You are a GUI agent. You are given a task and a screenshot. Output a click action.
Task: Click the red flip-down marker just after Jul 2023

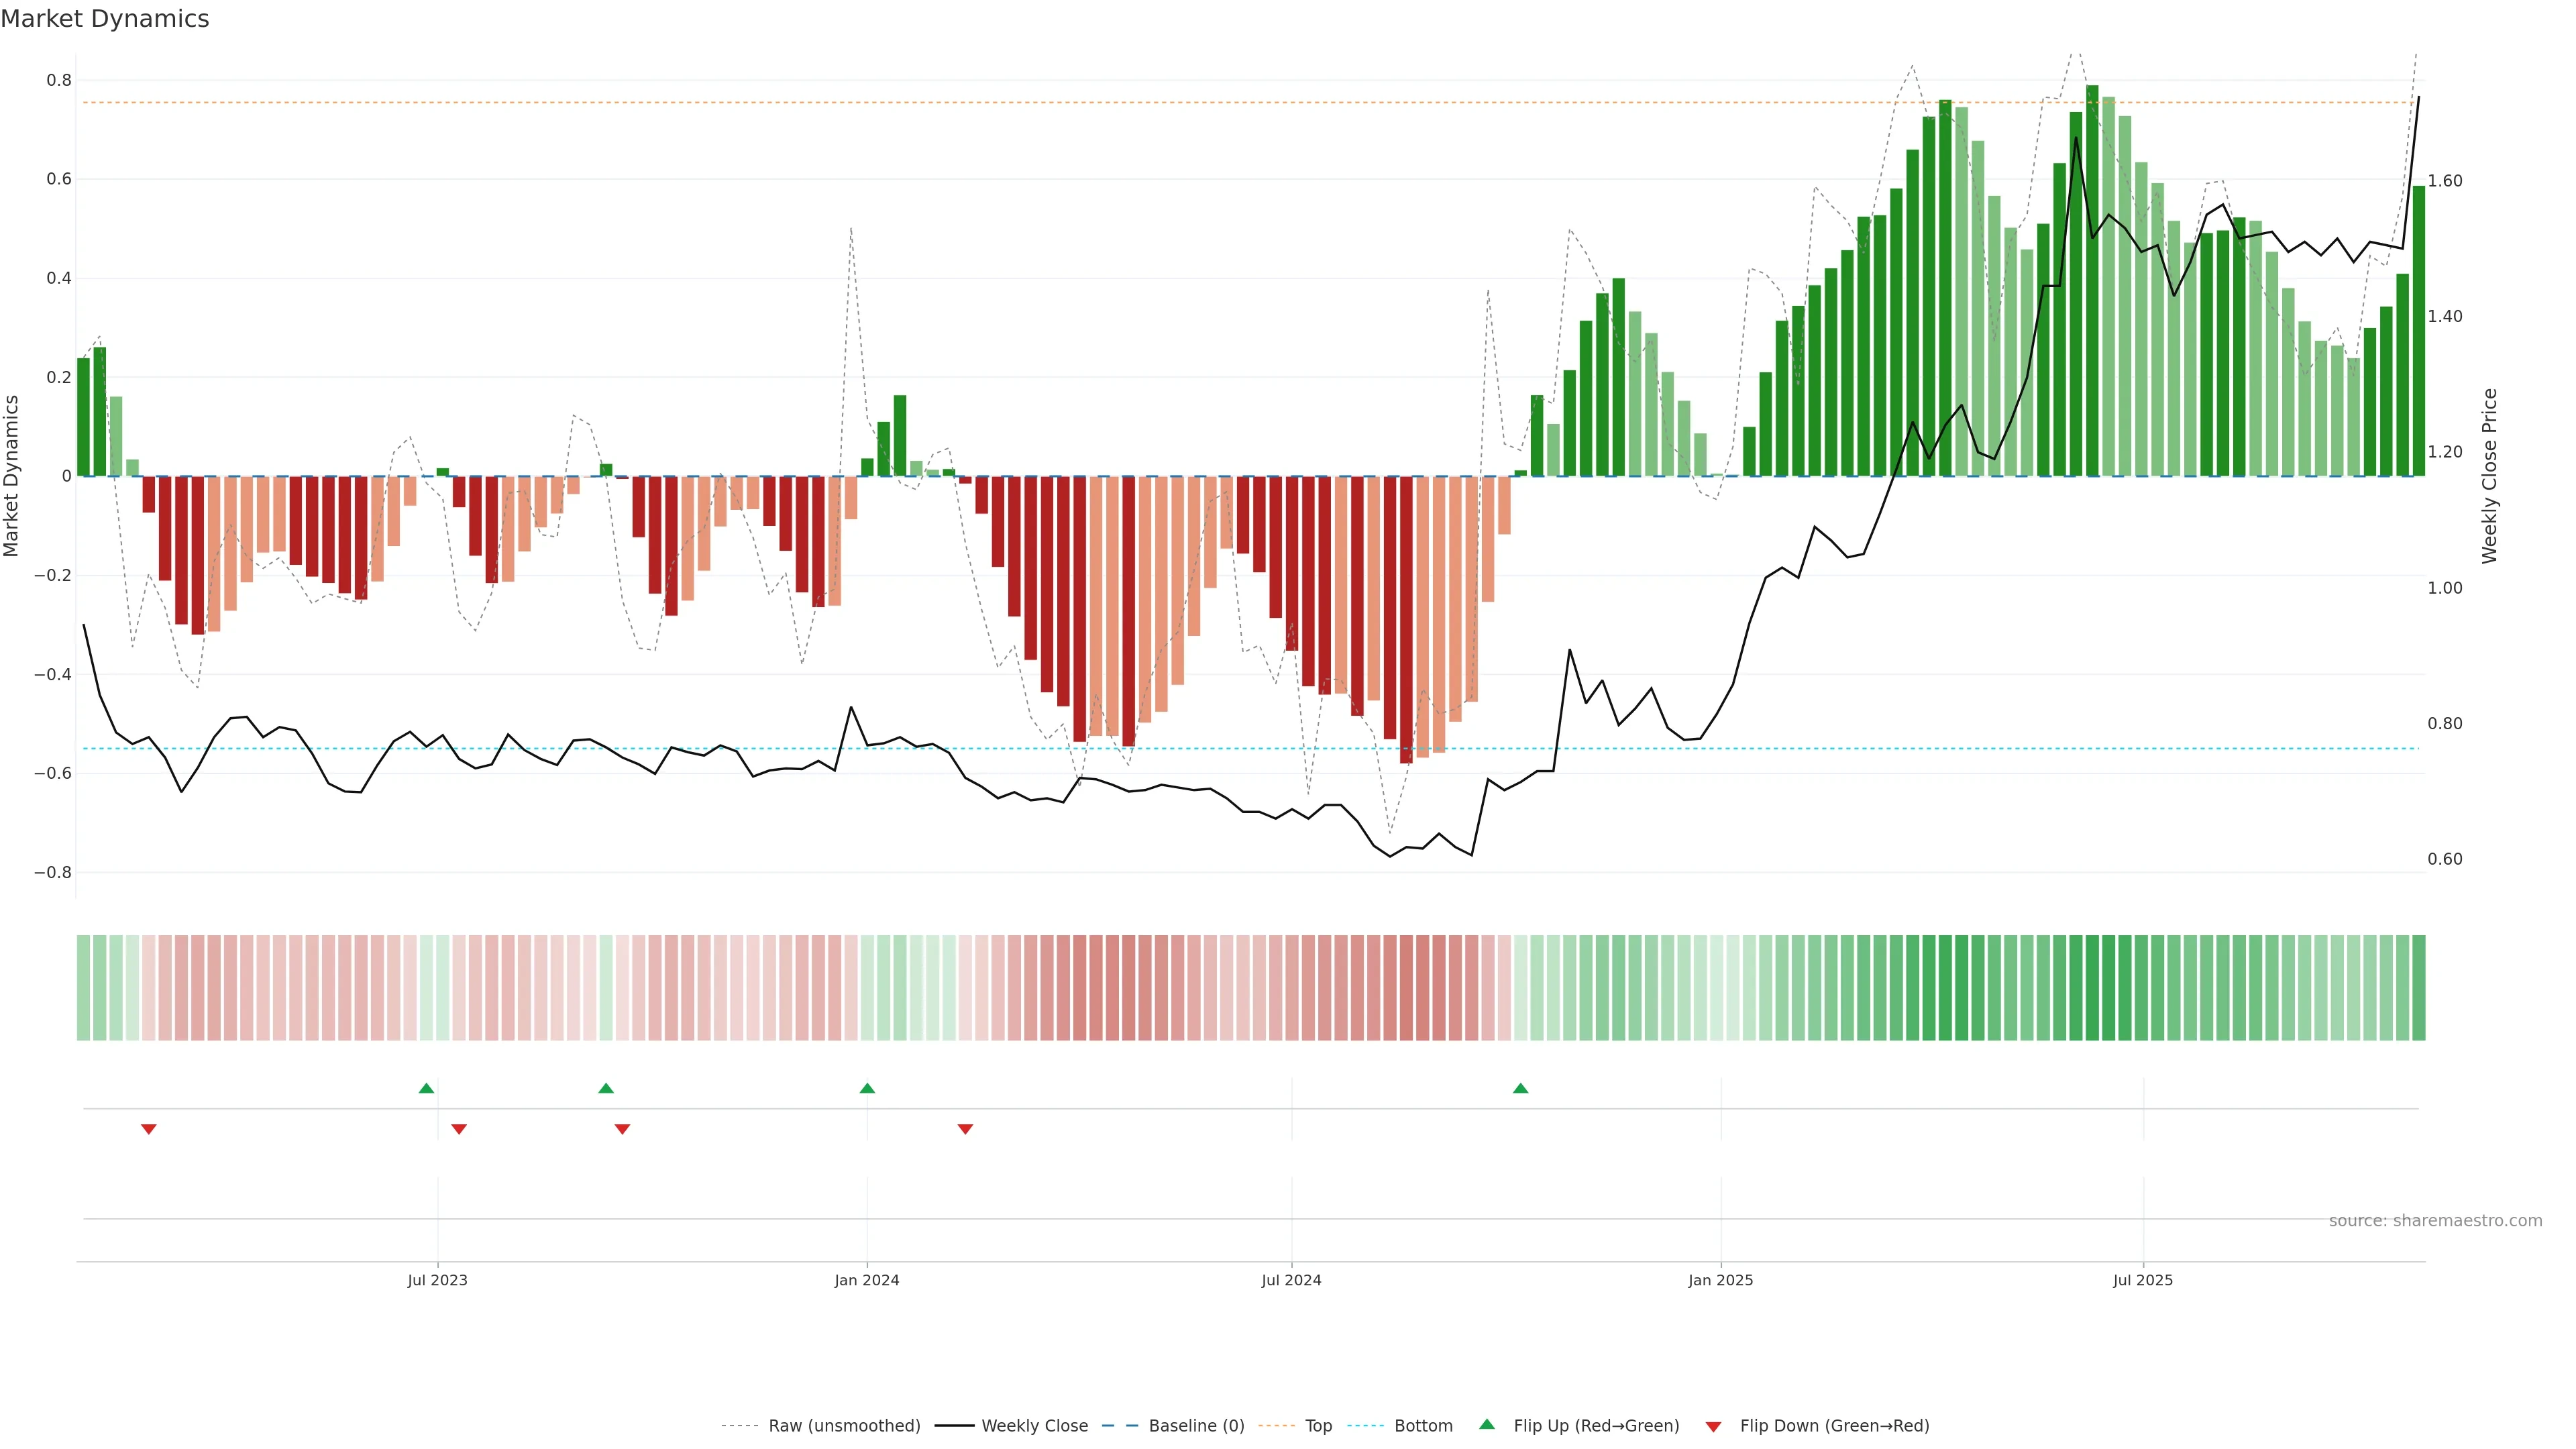coord(459,1129)
